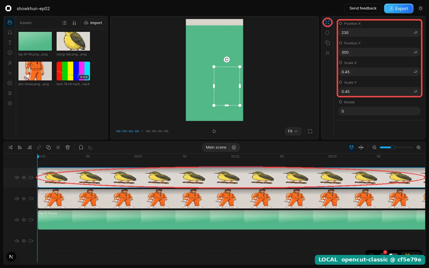Add a bookmark on the timeline
Screen dimensions: 429x268
(81, 147)
